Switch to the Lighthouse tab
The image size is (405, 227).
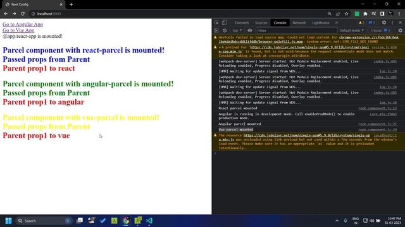(x=321, y=23)
